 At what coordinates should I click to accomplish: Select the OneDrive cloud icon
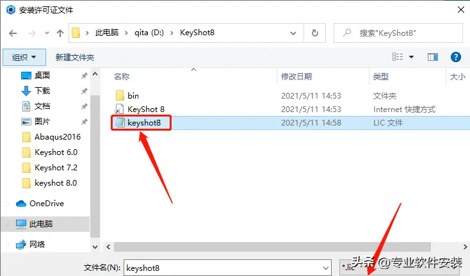[21, 204]
